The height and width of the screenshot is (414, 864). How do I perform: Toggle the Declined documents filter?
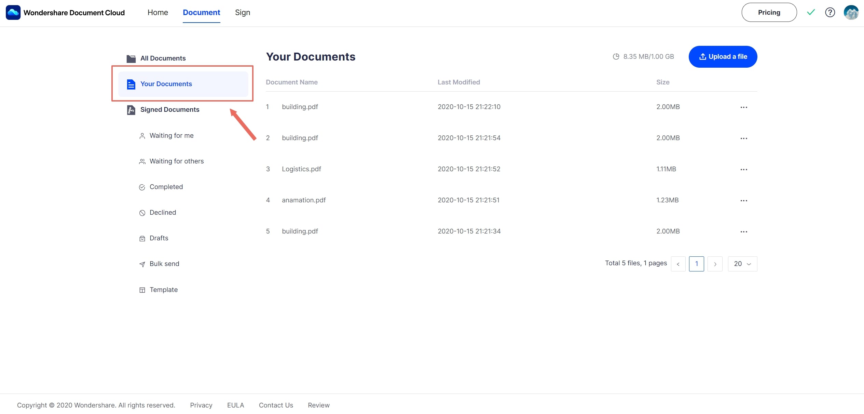point(163,212)
